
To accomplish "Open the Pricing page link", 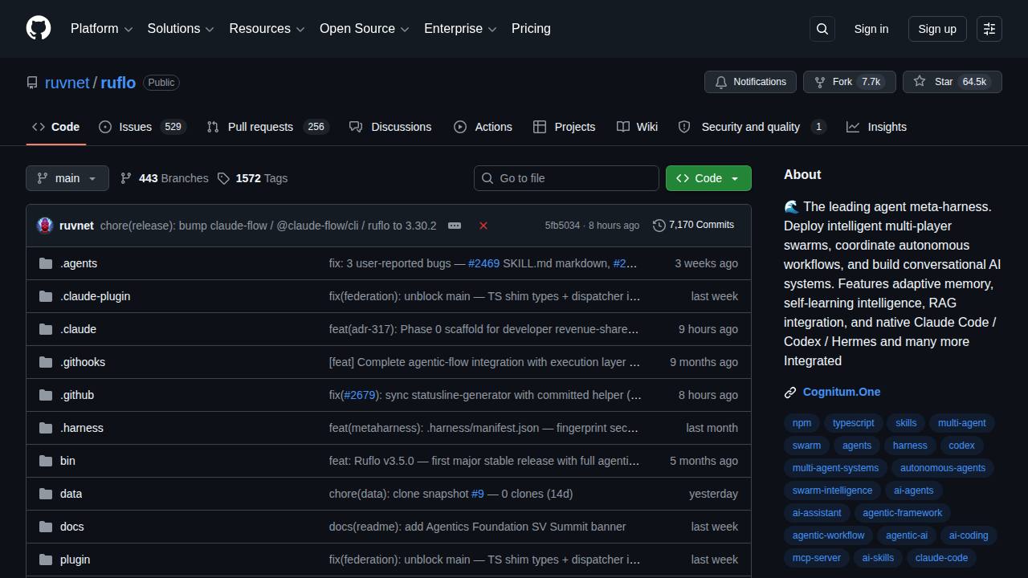I will click(531, 29).
